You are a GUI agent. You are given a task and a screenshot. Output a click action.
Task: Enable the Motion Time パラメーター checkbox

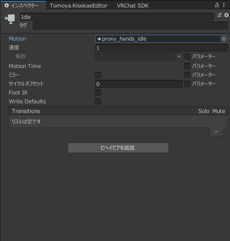pyautogui.click(x=187, y=66)
